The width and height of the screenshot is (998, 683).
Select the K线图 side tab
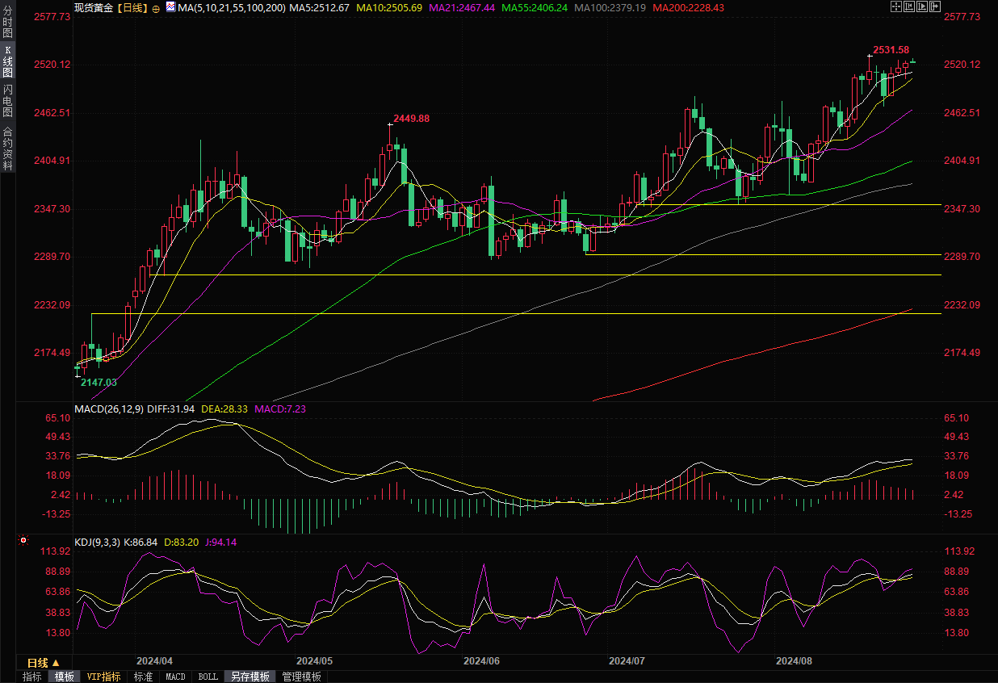8,61
